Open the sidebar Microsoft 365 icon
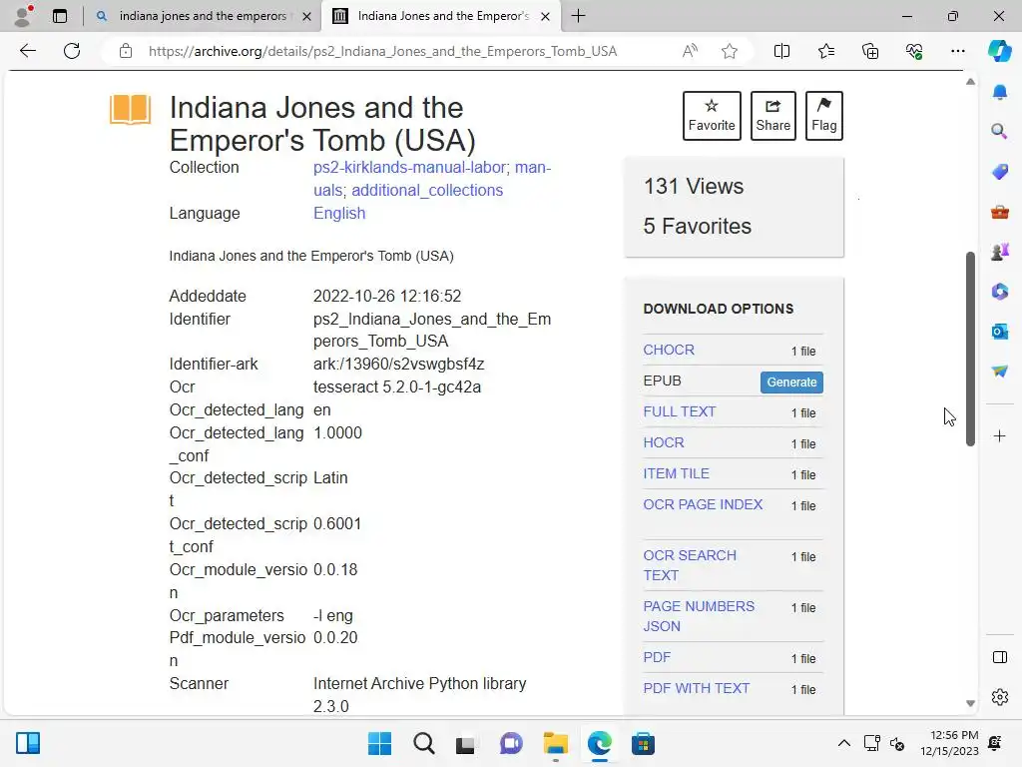This screenshot has height=767, width=1022. (x=999, y=292)
